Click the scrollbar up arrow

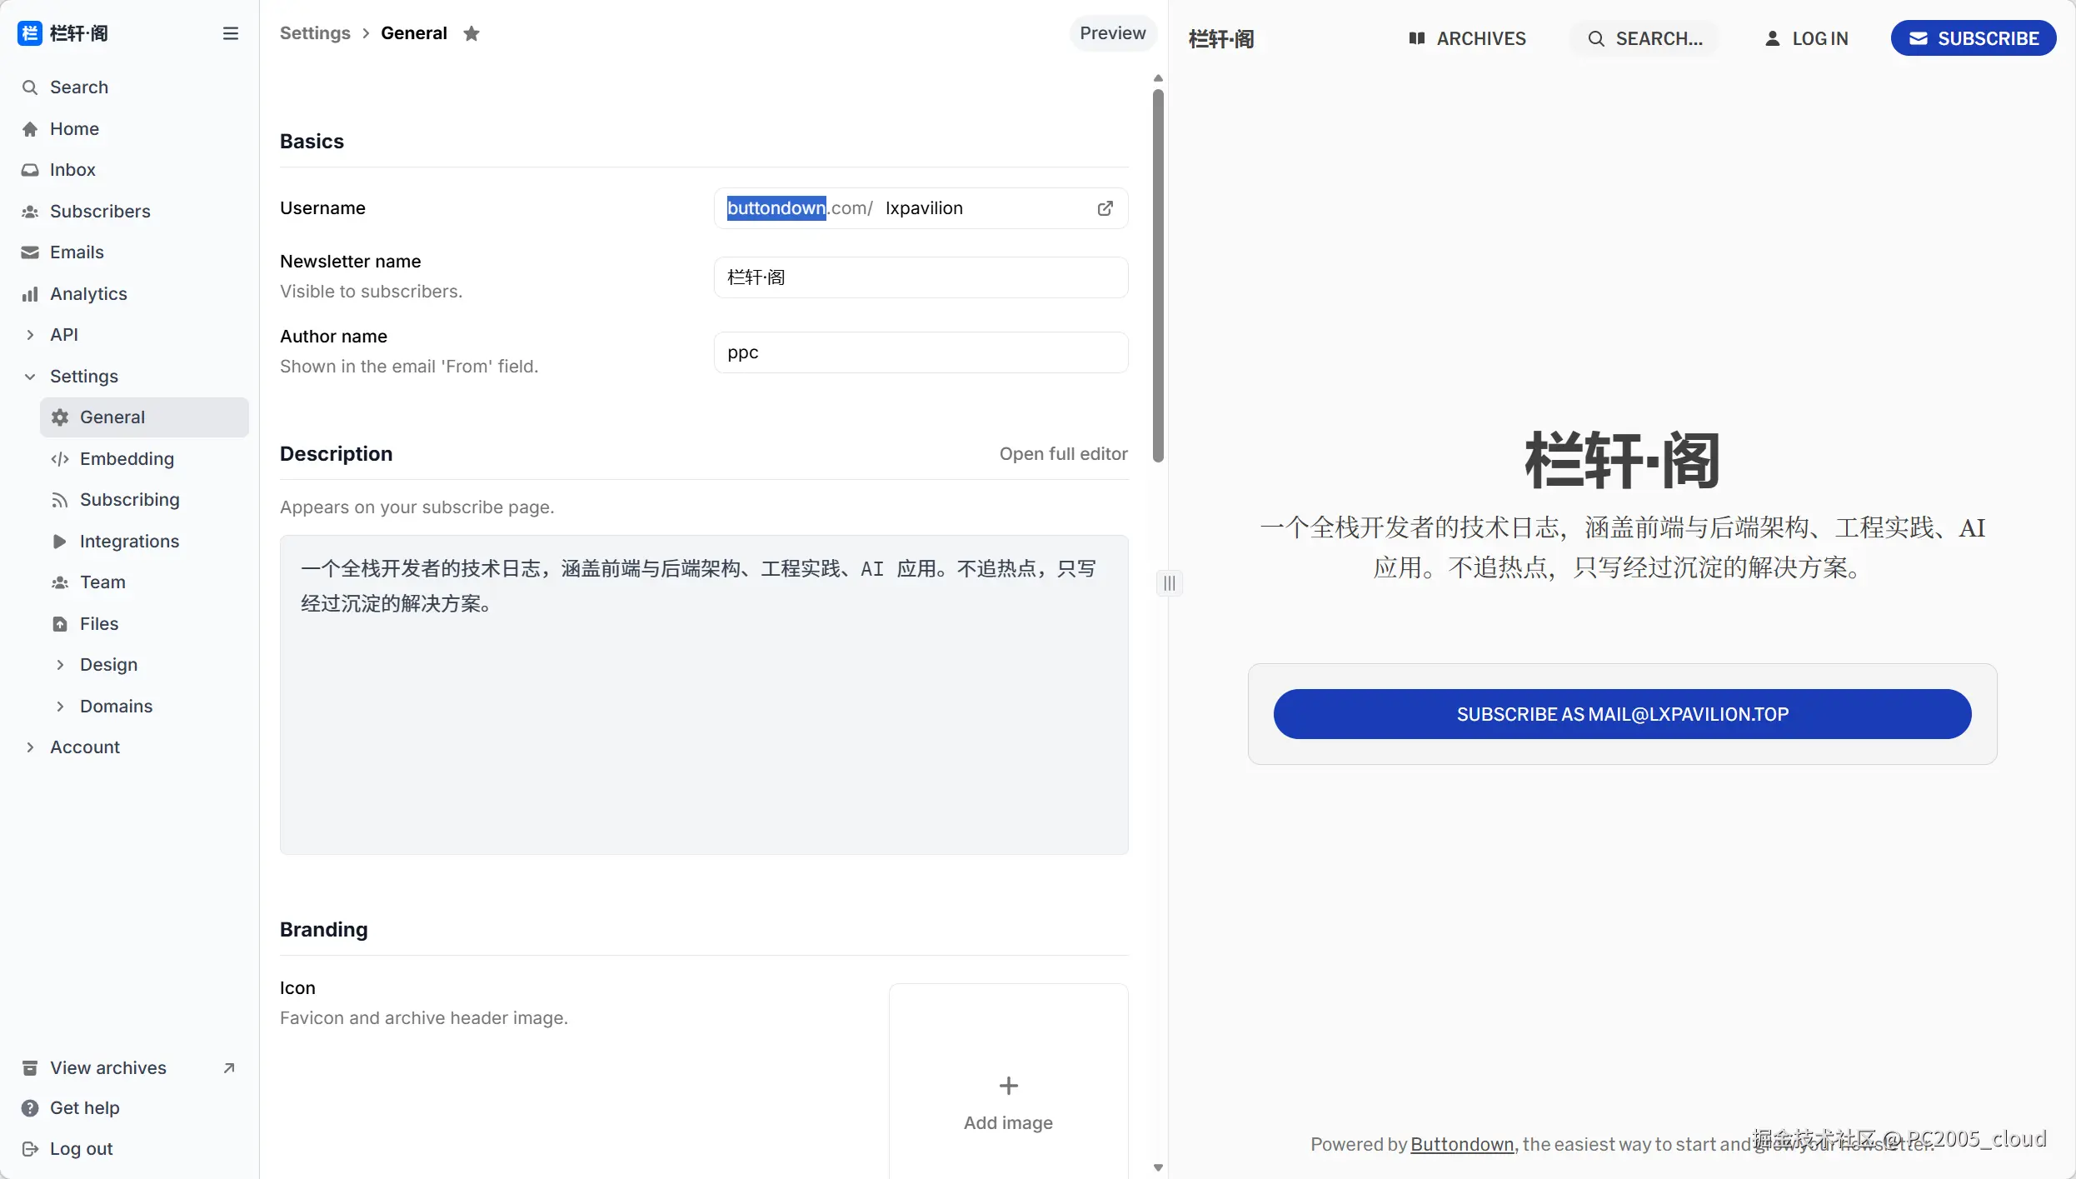tap(1158, 78)
